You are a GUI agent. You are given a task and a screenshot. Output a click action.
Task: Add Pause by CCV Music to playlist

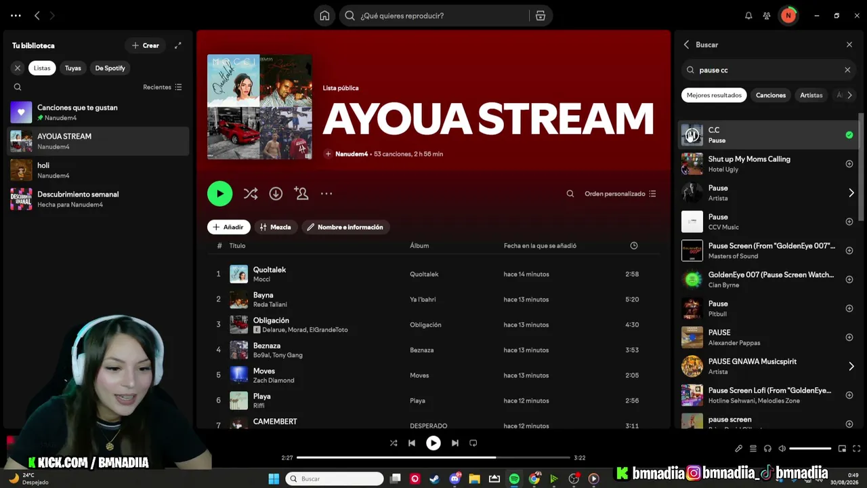coord(849,222)
